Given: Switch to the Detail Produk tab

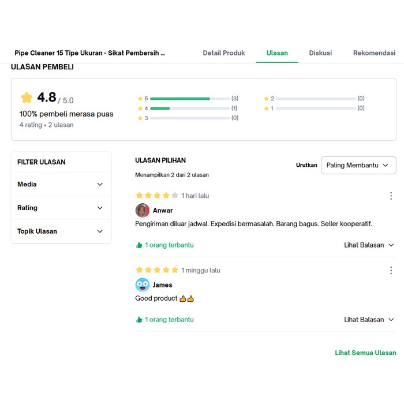Looking at the screenshot, I should [224, 53].
